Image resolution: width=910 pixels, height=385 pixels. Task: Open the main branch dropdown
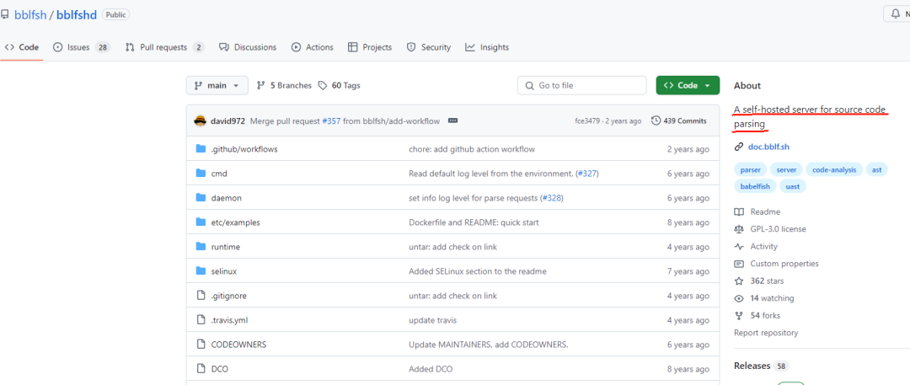coord(217,85)
